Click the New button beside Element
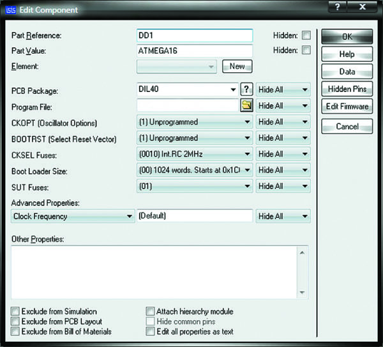 237,66
